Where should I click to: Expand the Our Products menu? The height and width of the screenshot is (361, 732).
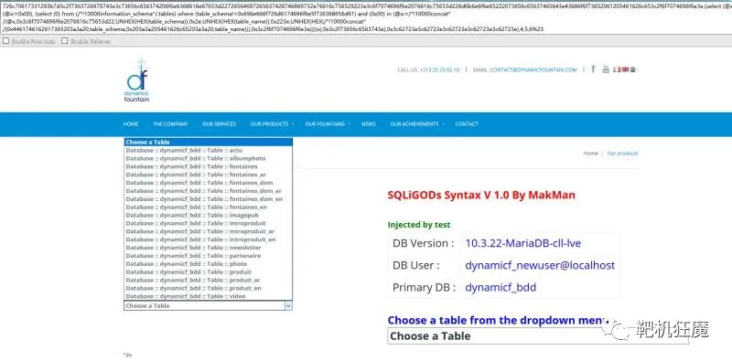[272, 124]
